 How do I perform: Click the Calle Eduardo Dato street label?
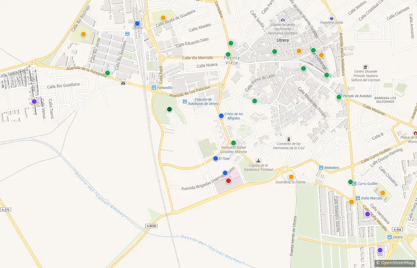[192, 43]
